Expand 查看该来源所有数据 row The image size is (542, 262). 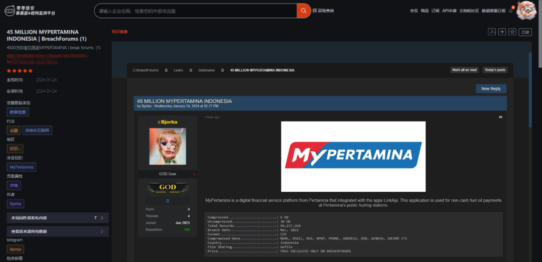(58, 231)
